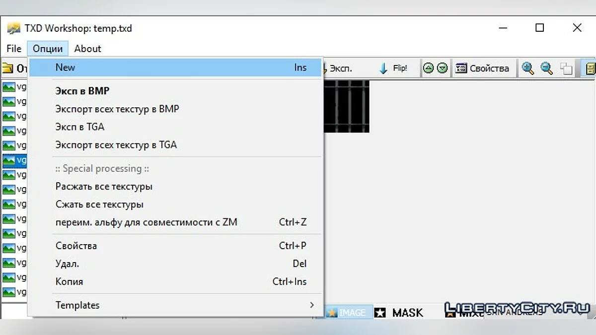Open Свойства from the toolbar
The image size is (596, 335).
483,68
